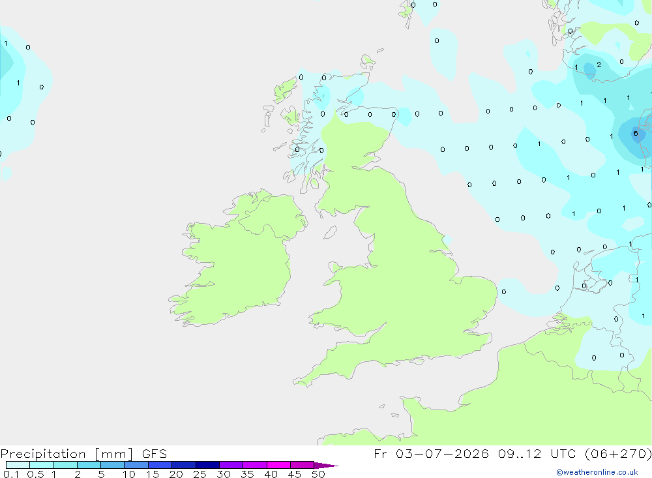Click the '10' legend scale label
The width and height of the screenshot is (652, 478).
click(x=129, y=474)
